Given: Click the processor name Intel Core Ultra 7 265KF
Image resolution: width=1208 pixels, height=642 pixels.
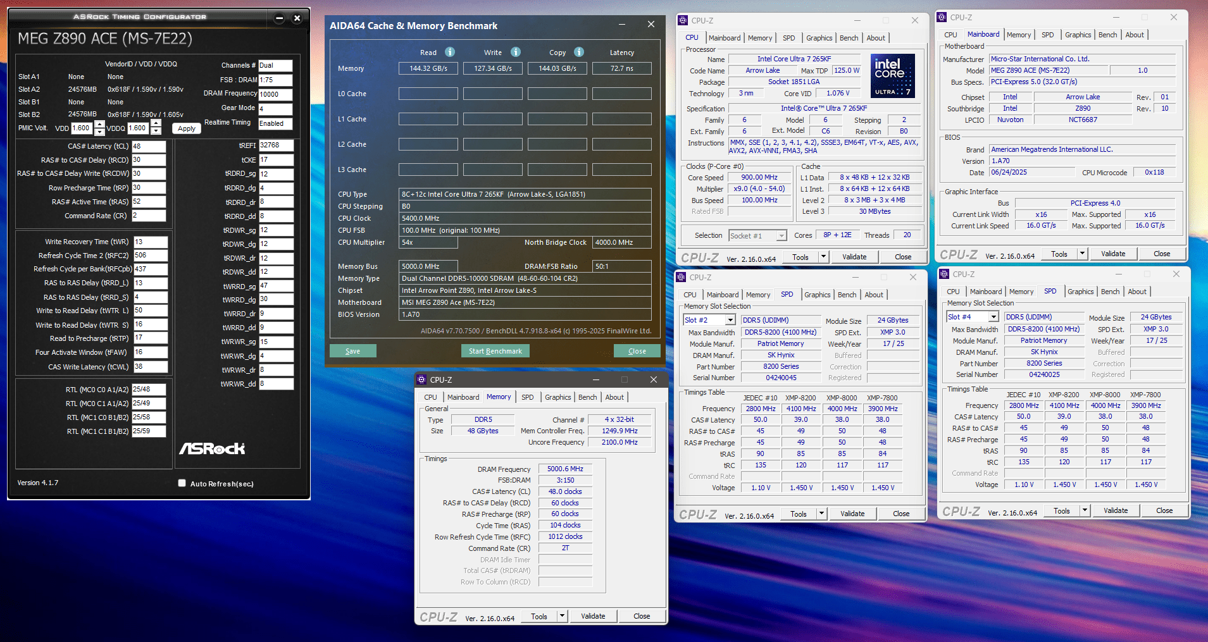Looking at the screenshot, I should coord(794,59).
